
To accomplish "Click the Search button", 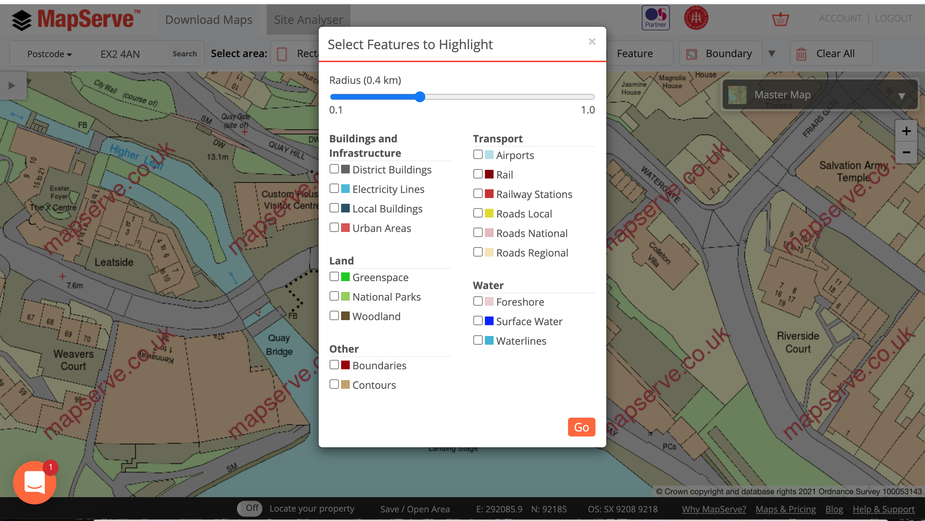I will 185,54.
